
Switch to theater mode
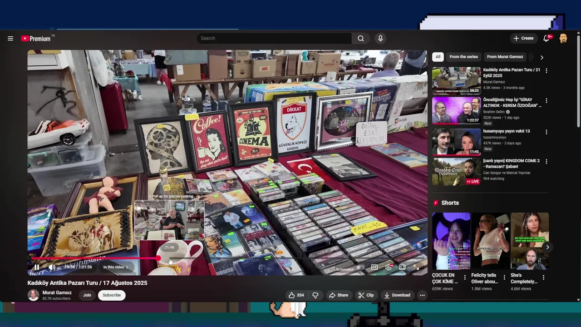click(402, 268)
